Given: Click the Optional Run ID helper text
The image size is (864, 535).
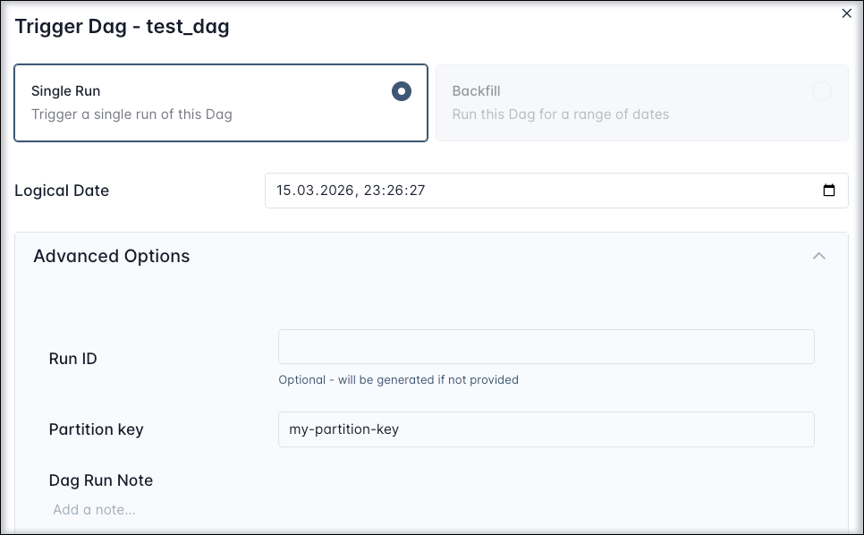Looking at the screenshot, I should [x=397, y=379].
